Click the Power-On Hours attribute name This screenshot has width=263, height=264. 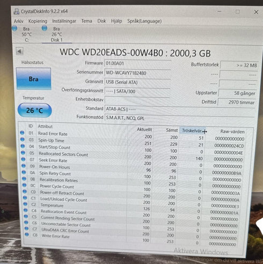click(55, 167)
